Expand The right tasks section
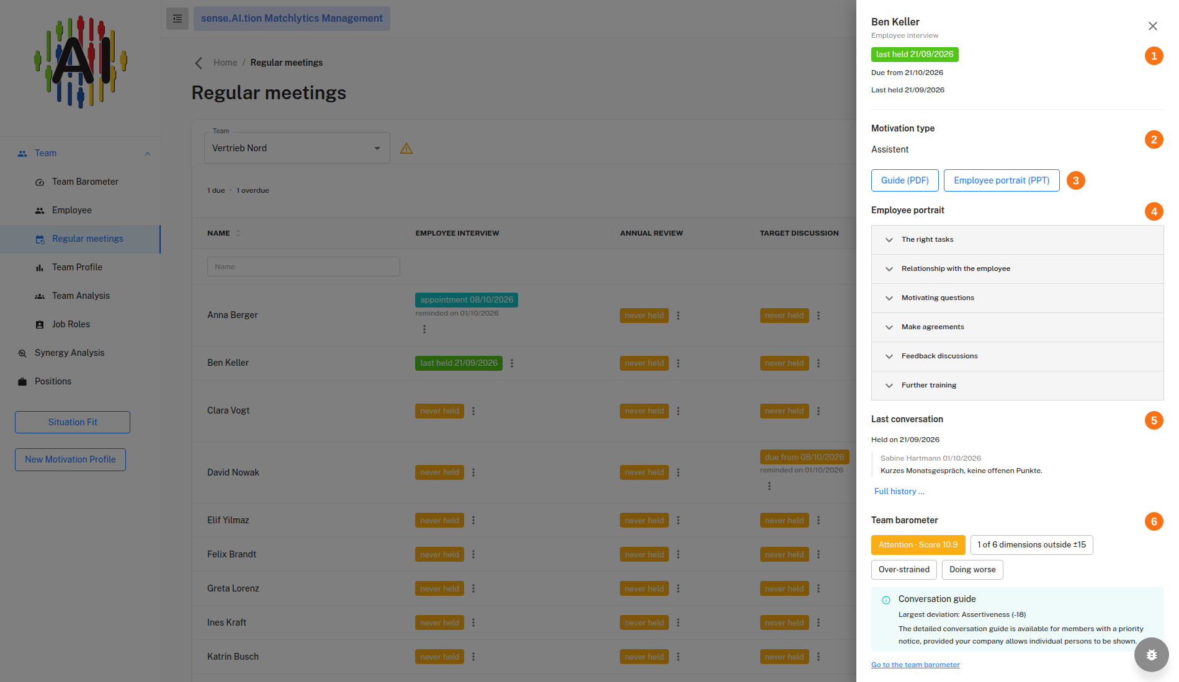The image size is (1179, 682). 1018,240
